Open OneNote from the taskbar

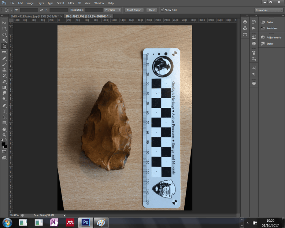tap(54, 223)
